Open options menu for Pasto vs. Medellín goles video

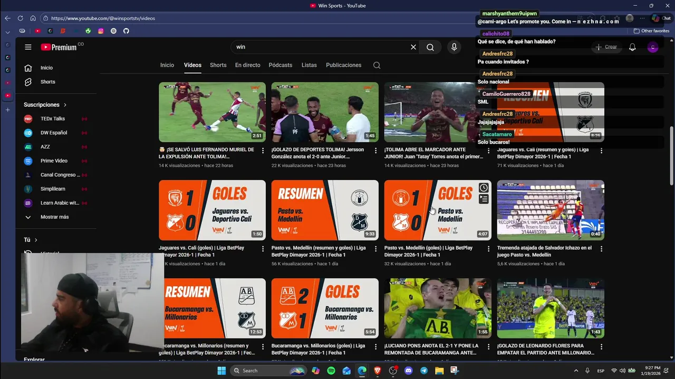[x=488, y=249]
